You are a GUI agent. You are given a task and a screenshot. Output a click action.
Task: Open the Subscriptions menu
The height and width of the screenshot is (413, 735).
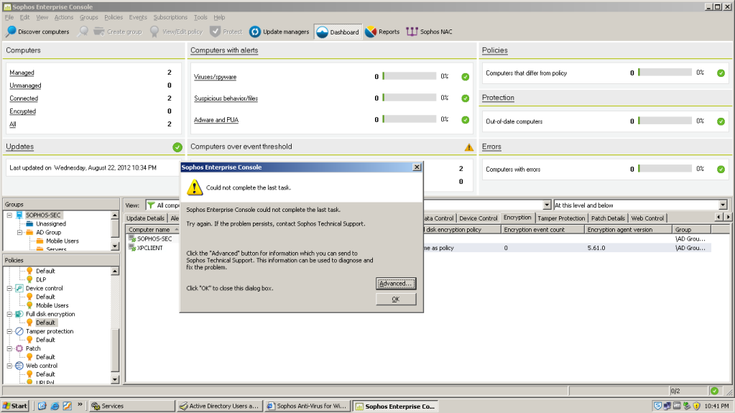[170, 17]
